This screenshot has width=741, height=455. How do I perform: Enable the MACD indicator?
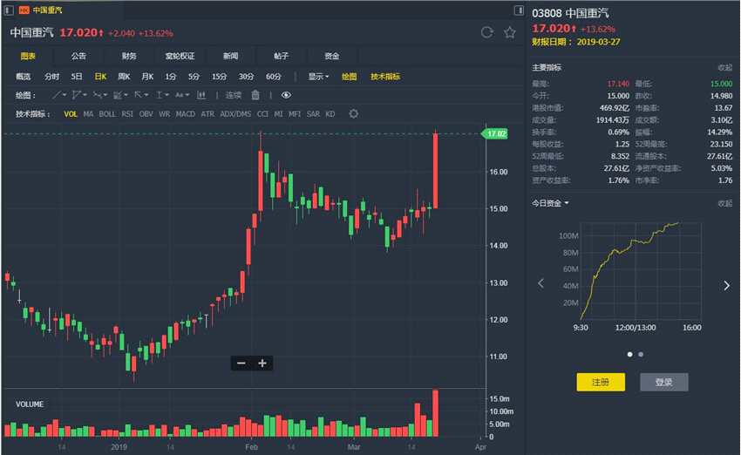coord(185,114)
